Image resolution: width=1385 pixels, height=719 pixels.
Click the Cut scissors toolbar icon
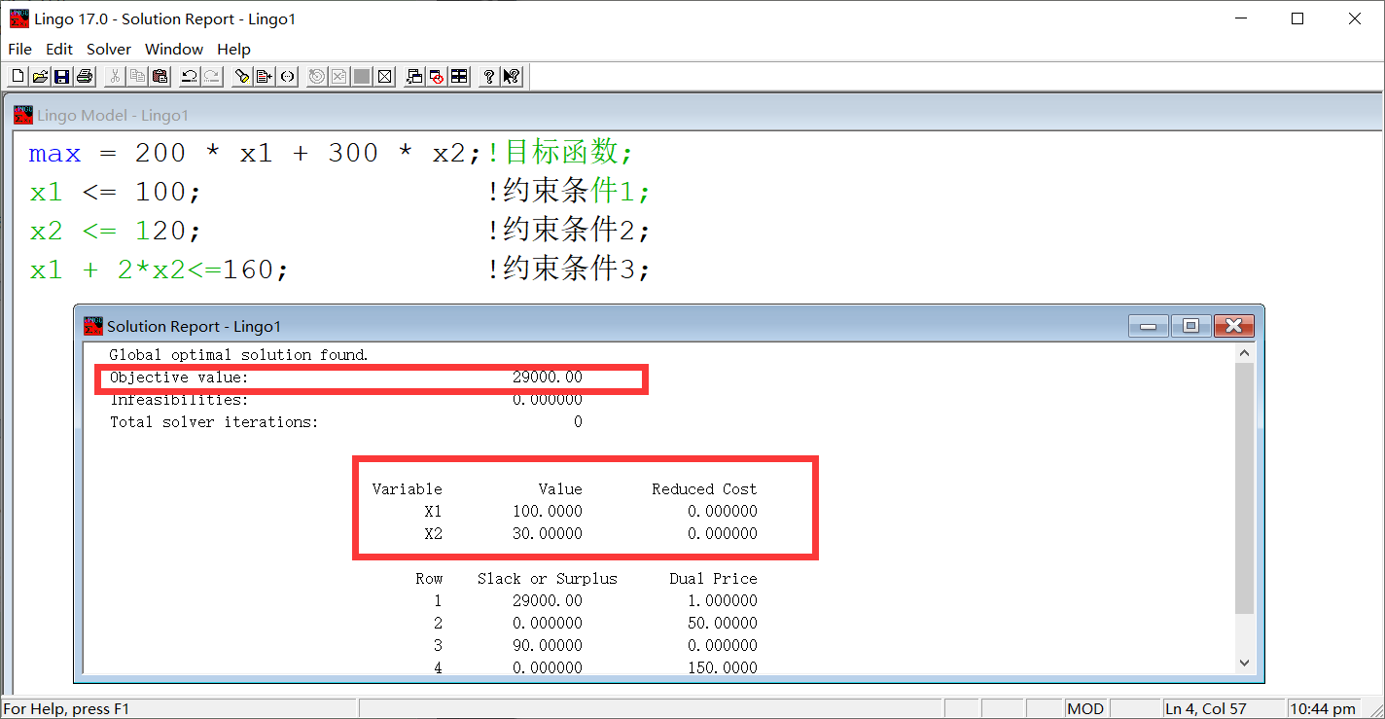[115, 76]
